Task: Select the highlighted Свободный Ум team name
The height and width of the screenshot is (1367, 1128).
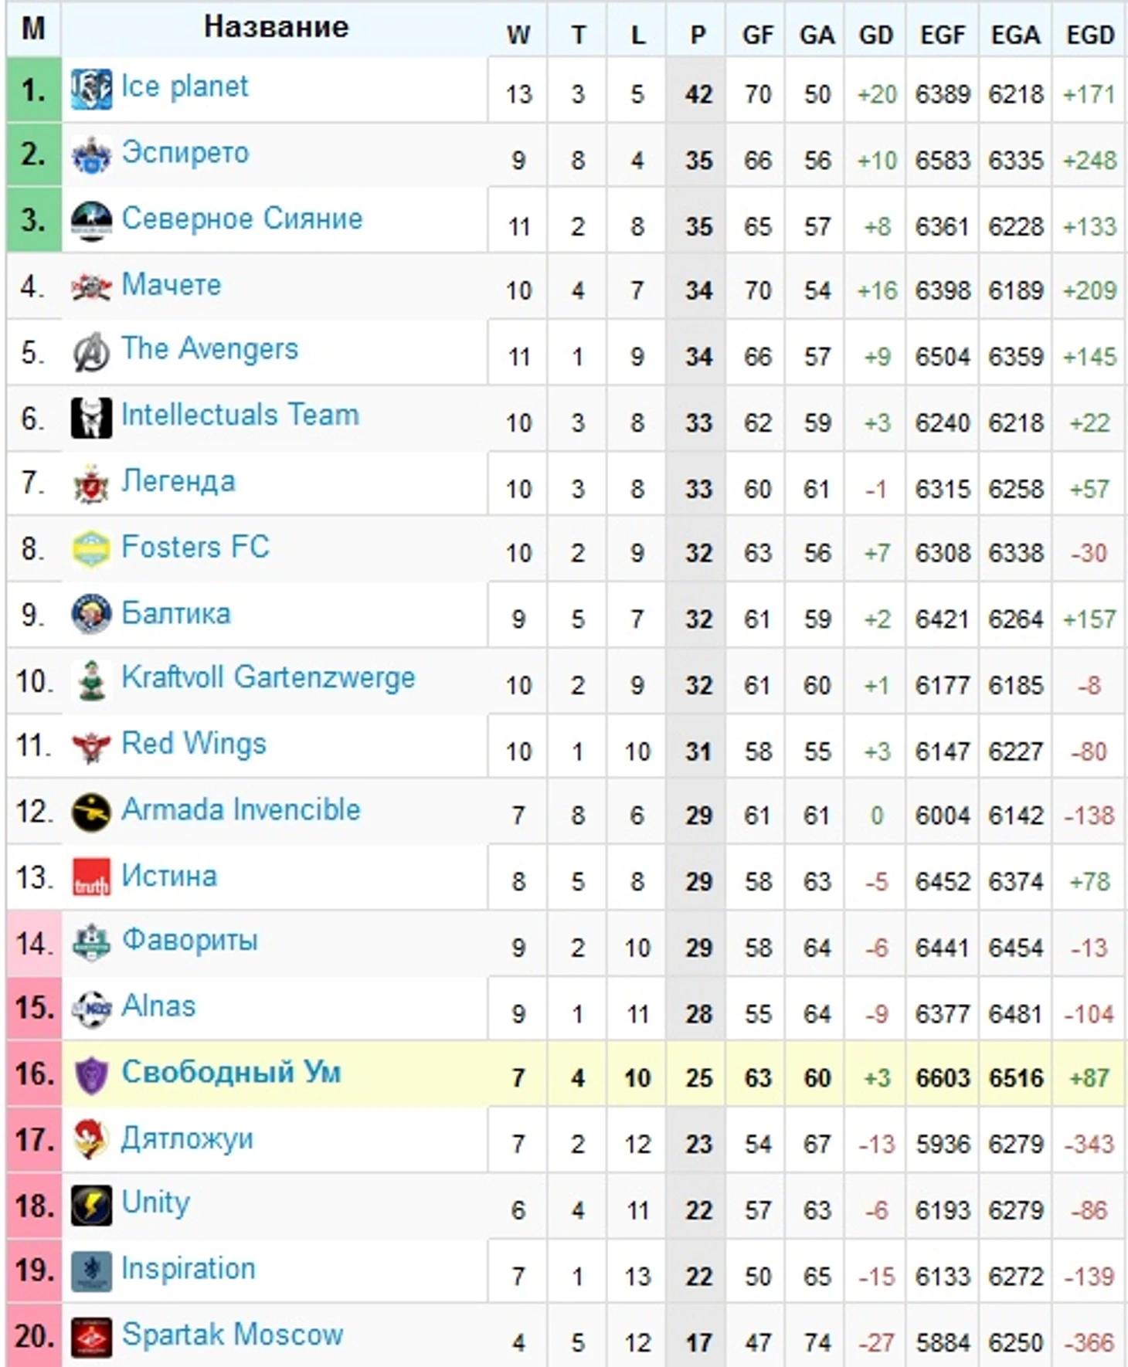Action: pyautogui.click(x=231, y=1073)
